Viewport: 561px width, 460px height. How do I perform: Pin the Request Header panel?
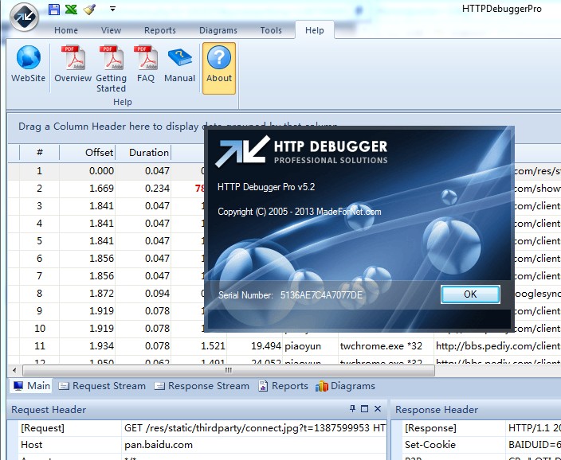pos(353,408)
